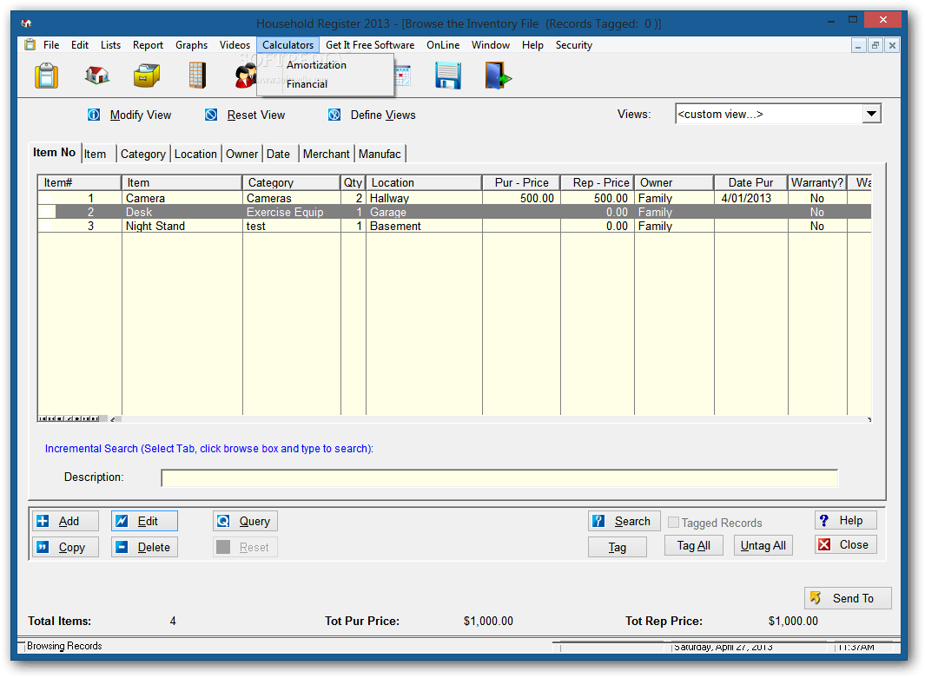Click the Tag All button

point(694,545)
